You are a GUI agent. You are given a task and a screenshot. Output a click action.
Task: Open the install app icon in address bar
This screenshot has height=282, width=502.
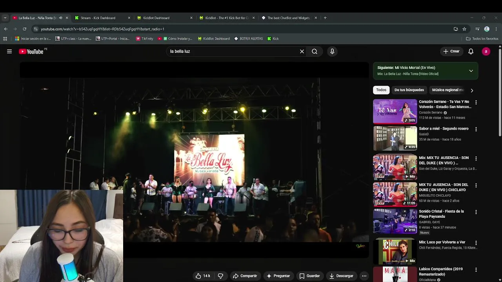tap(456, 29)
